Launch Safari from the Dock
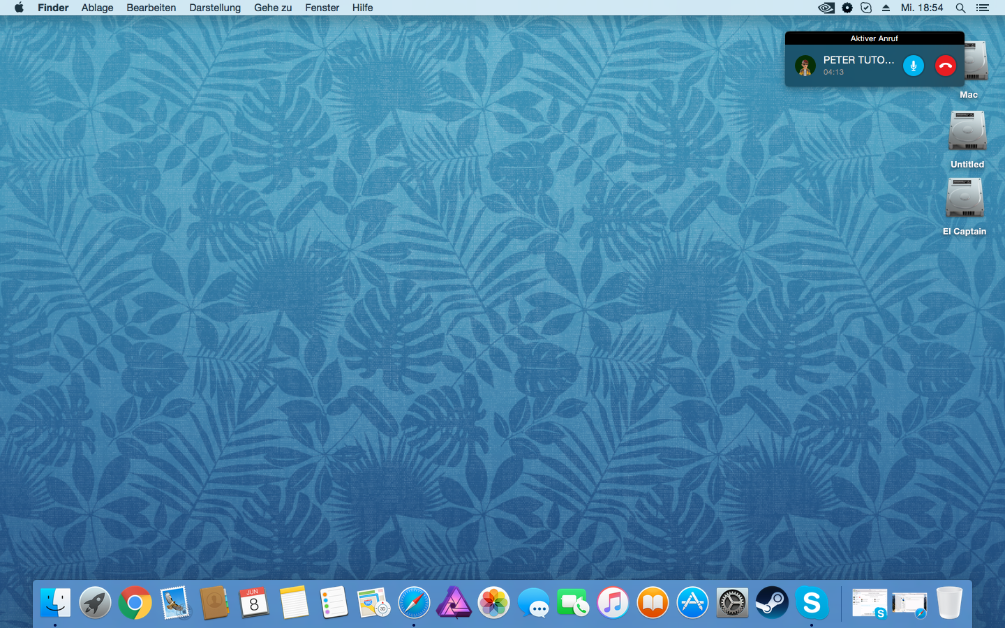This screenshot has width=1005, height=628. pos(414,602)
